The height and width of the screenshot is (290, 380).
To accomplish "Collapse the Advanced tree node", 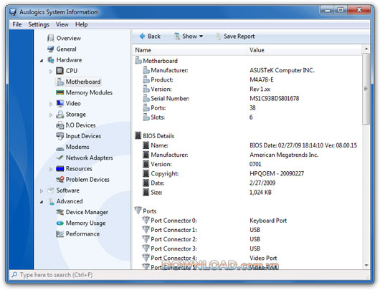I will pyautogui.click(x=42, y=202).
